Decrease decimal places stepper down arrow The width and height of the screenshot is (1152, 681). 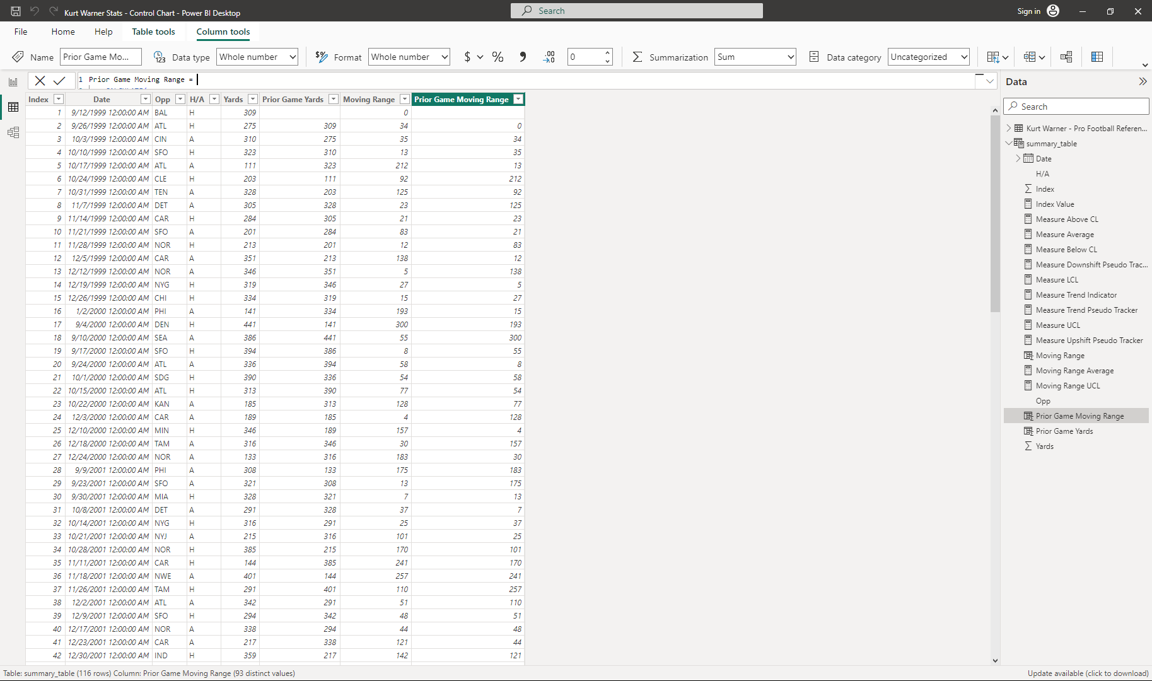tap(607, 61)
